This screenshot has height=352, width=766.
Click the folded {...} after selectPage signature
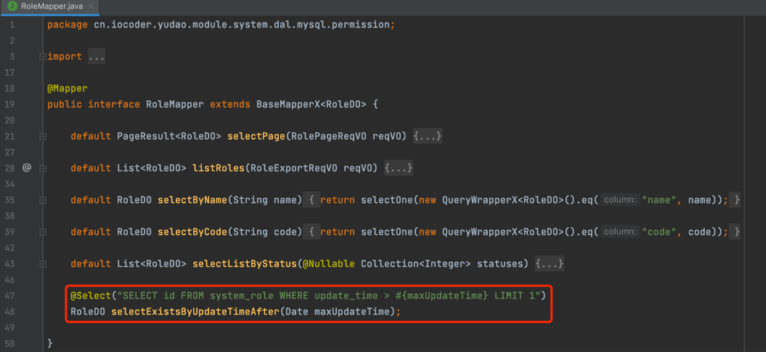(x=428, y=136)
